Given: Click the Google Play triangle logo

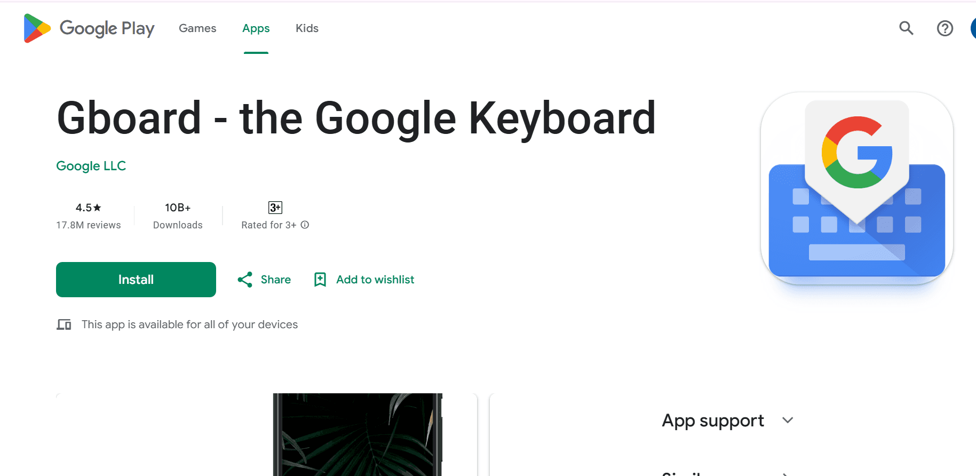Looking at the screenshot, I should (35, 28).
